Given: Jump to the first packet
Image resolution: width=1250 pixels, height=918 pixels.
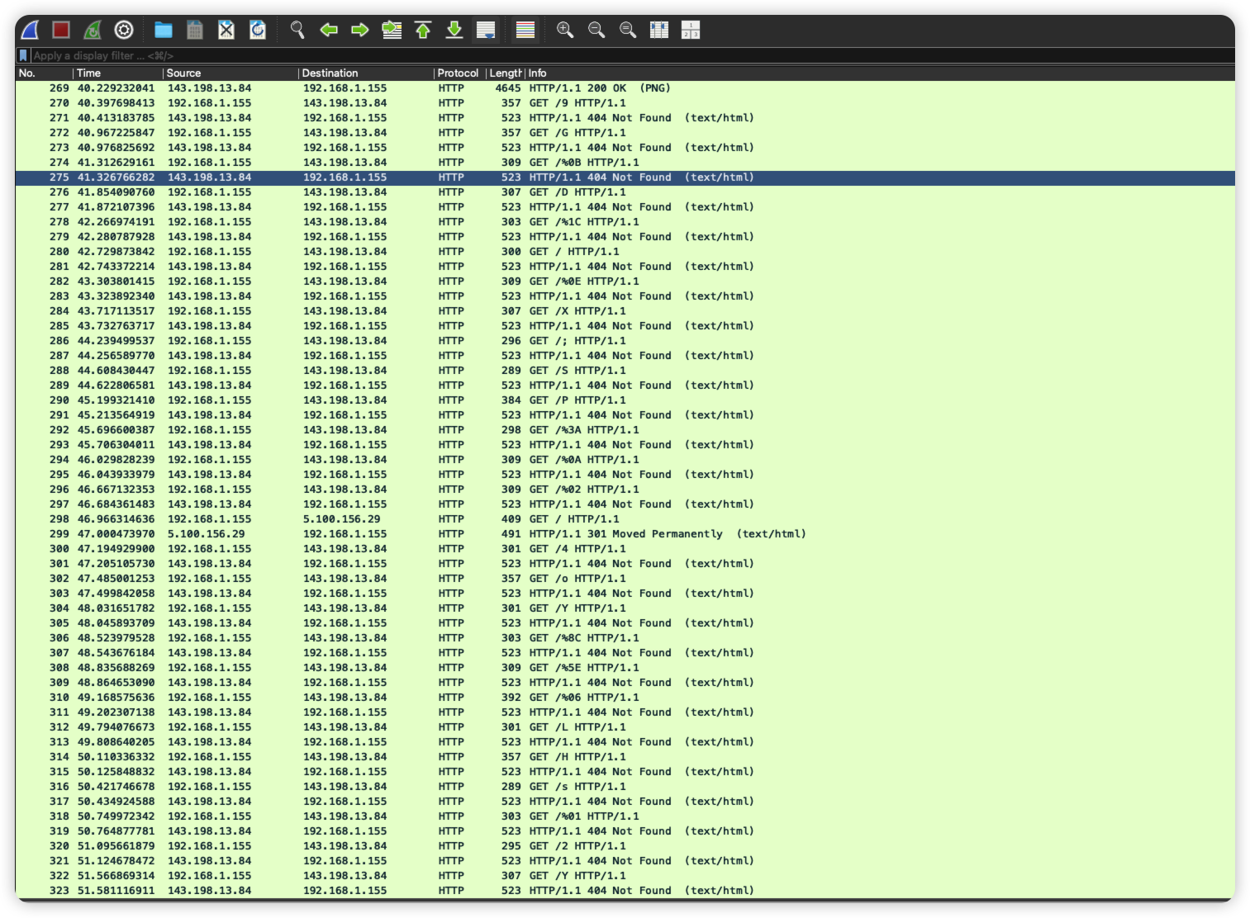Looking at the screenshot, I should coord(423,31).
